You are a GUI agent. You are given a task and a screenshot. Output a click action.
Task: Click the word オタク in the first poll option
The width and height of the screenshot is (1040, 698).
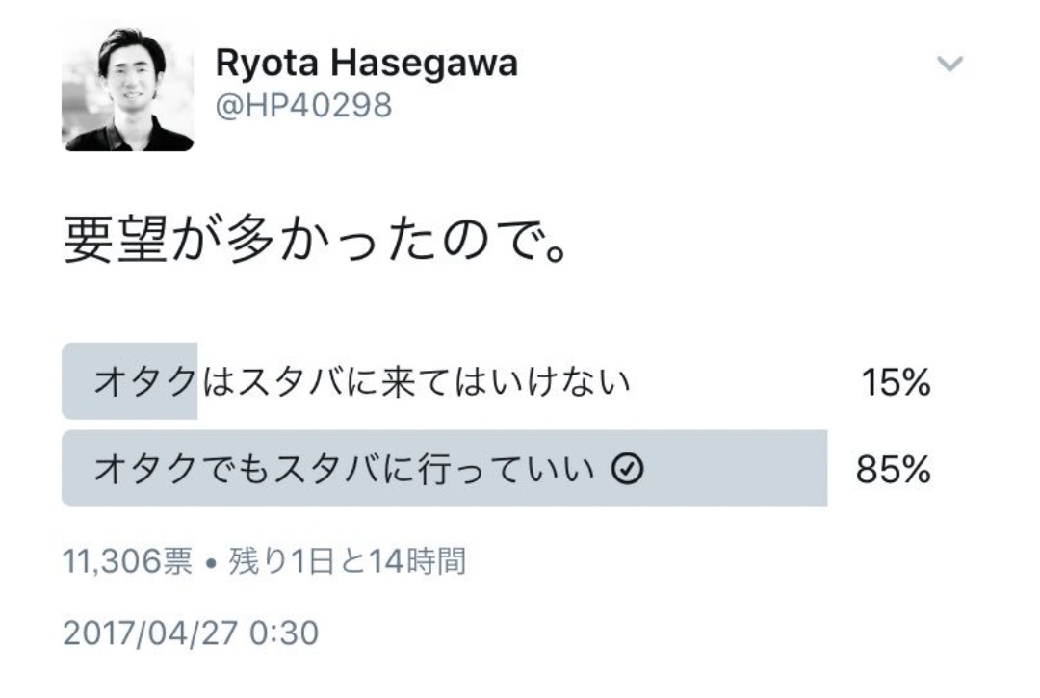(x=144, y=382)
